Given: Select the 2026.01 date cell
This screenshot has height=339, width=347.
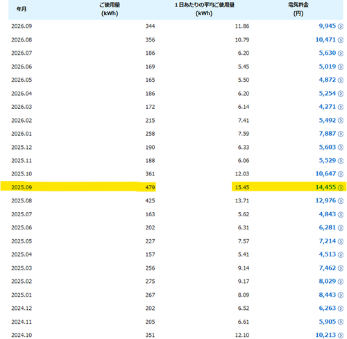Looking at the screenshot, I should (x=22, y=134).
